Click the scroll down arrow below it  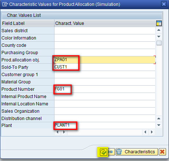point(159,37)
